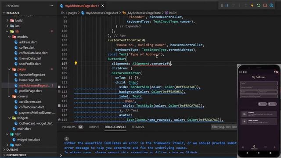The width and height of the screenshot is (281, 158).
Task: Tap the Phone number field in emulator
Action: tap(259, 87)
